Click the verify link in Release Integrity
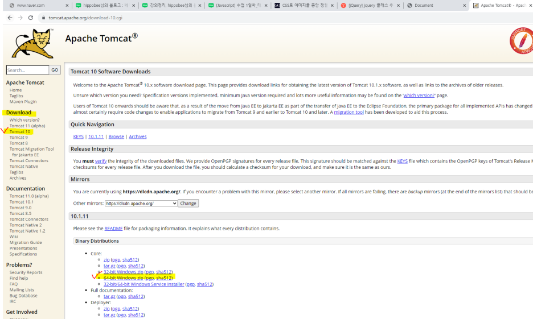 pyautogui.click(x=101, y=161)
